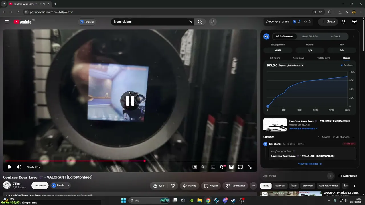Screen dimensions: 365x205
Task: Cast the video to a TV
Action: (x=240, y=167)
